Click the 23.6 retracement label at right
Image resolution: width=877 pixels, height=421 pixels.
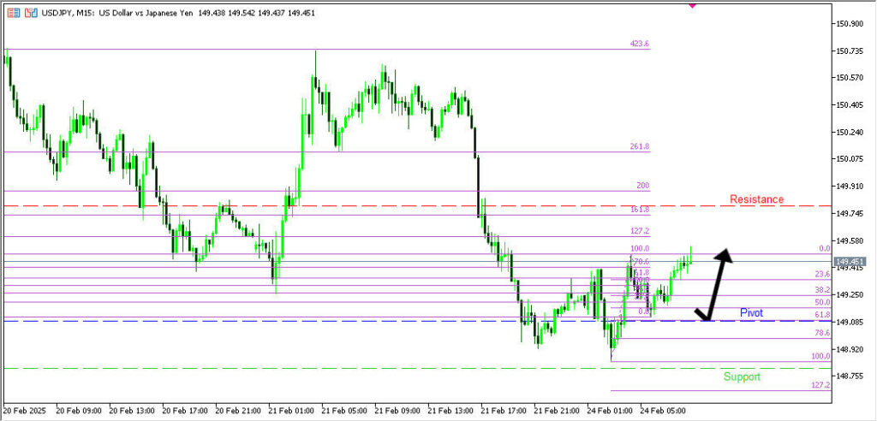pos(821,274)
